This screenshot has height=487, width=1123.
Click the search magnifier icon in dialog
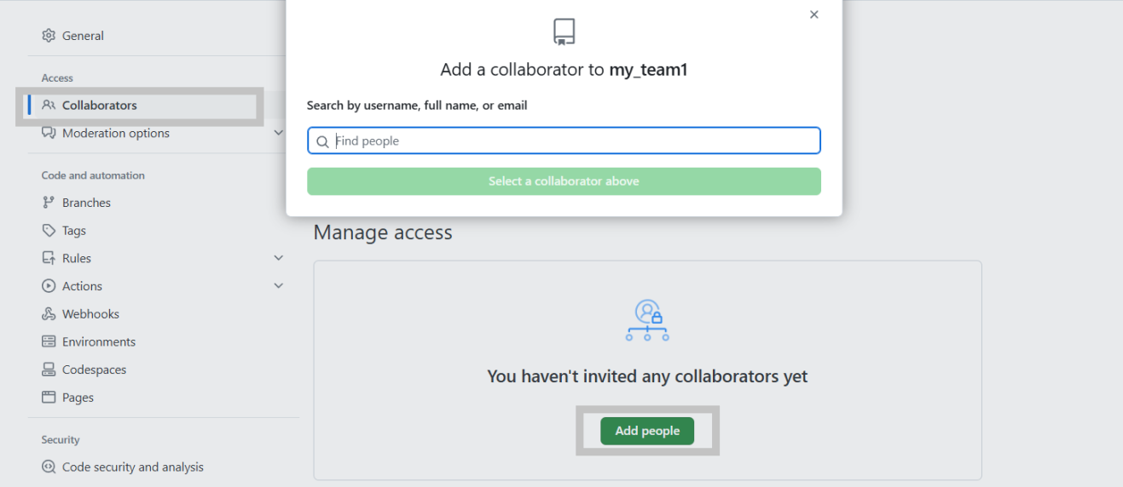coord(322,141)
